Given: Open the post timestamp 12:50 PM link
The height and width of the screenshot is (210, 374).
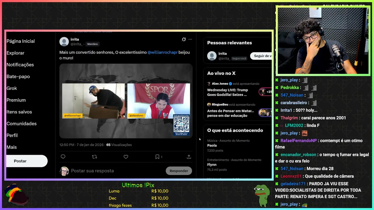Looking at the screenshot, I should click(x=82, y=145).
